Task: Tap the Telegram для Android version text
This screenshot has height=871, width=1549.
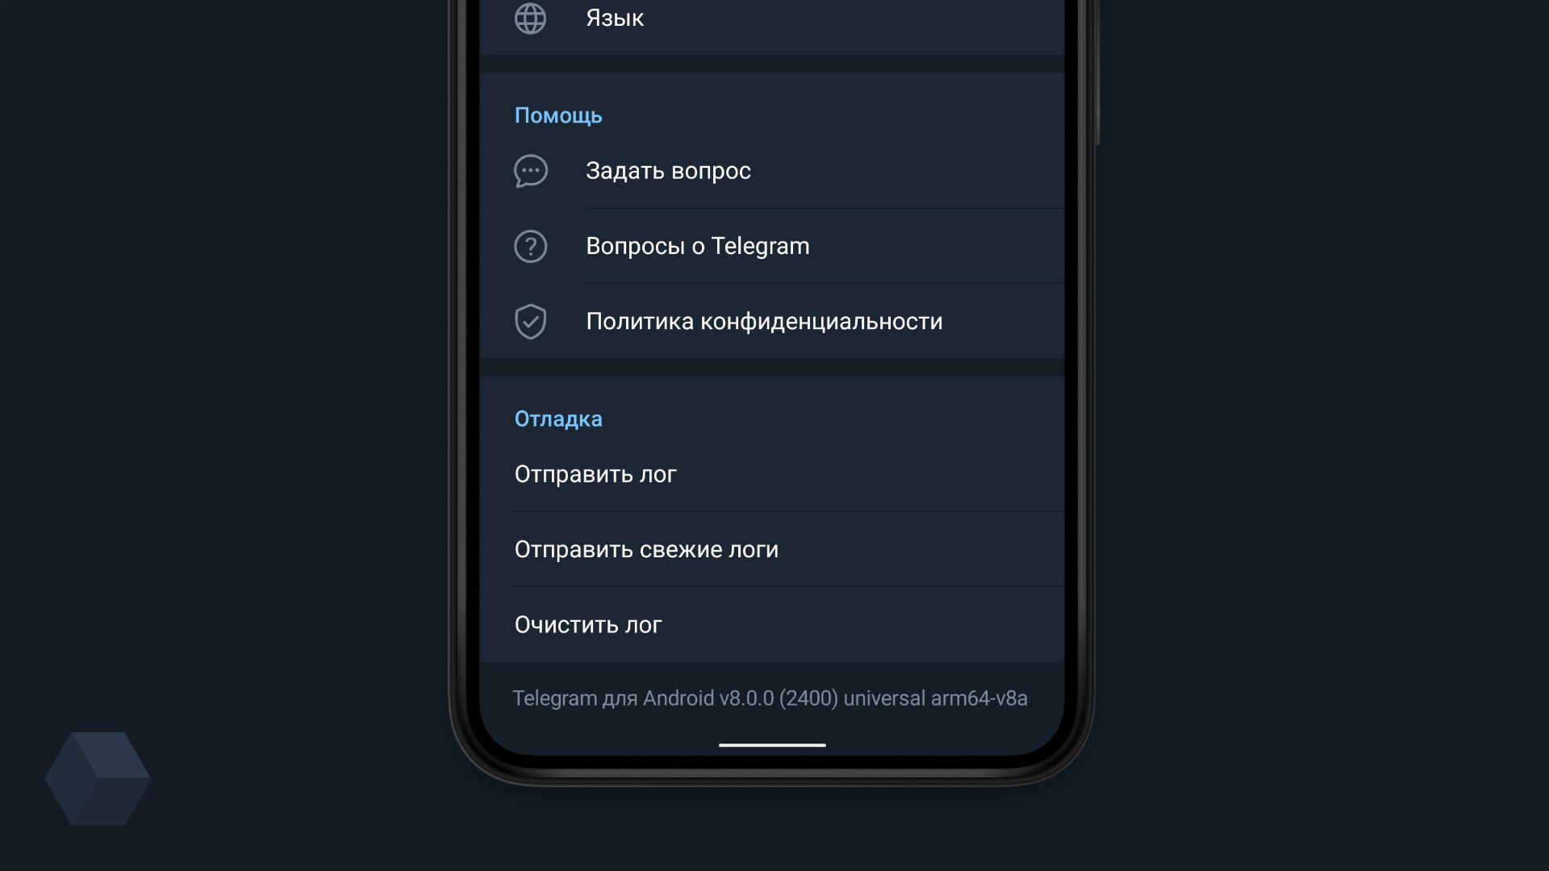Action: tap(770, 698)
